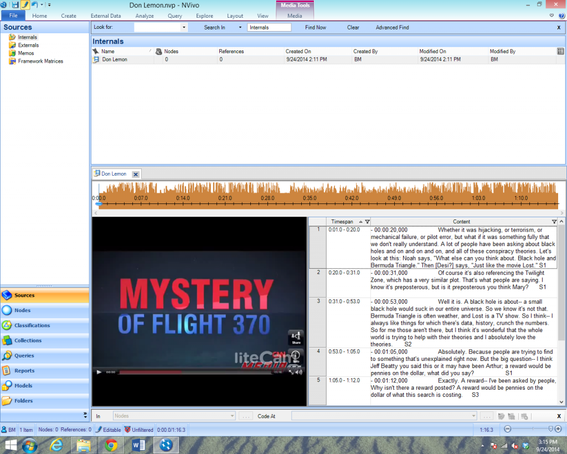
Task: Click the Info icon on the video player
Action: (296, 356)
